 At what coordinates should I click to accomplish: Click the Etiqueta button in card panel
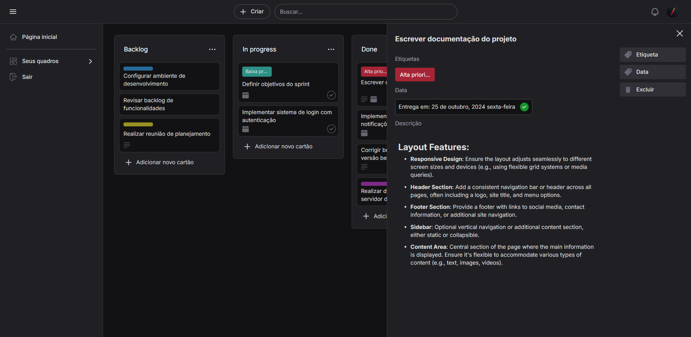653,55
